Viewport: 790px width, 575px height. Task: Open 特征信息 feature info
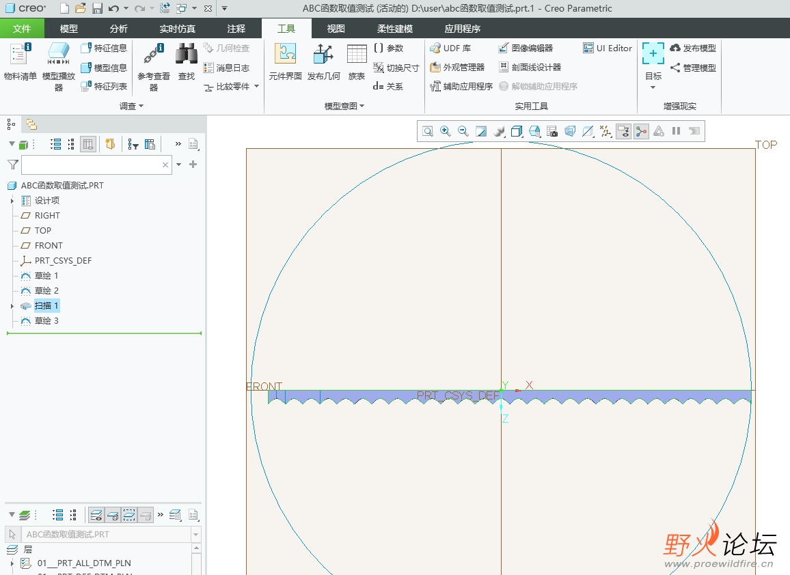click(x=104, y=48)
